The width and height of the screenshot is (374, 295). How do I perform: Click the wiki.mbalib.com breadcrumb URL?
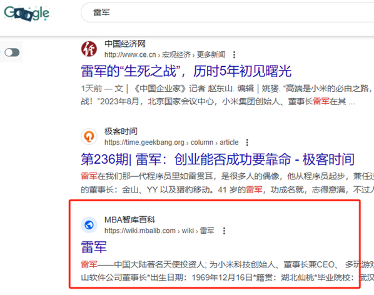pos(159,231)
